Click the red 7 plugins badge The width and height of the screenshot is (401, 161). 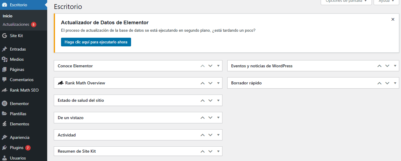point(28,148)
